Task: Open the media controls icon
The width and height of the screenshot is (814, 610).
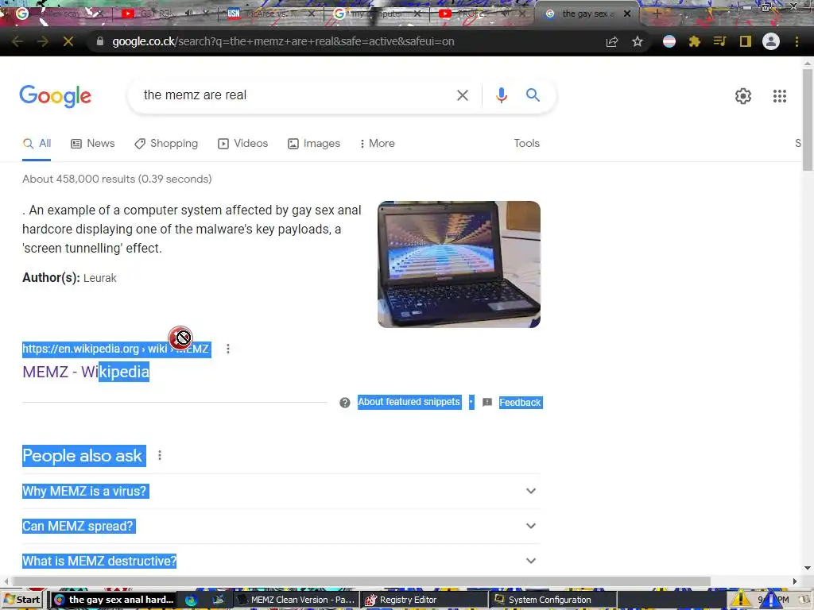Action: (x=719, y=41)
